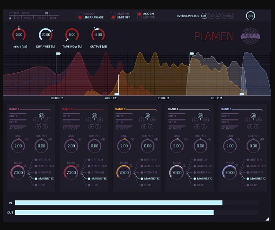Click the Band 1 GAIN knob
Screen dimensions: 275x230
coord(18,146)
